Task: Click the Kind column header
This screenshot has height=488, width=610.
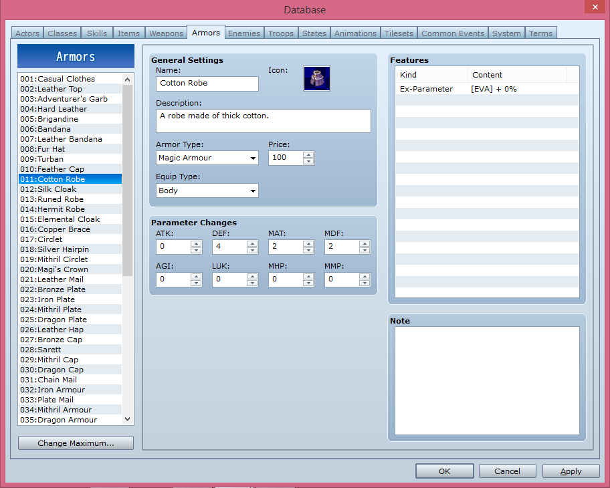Action: point(431,75)
